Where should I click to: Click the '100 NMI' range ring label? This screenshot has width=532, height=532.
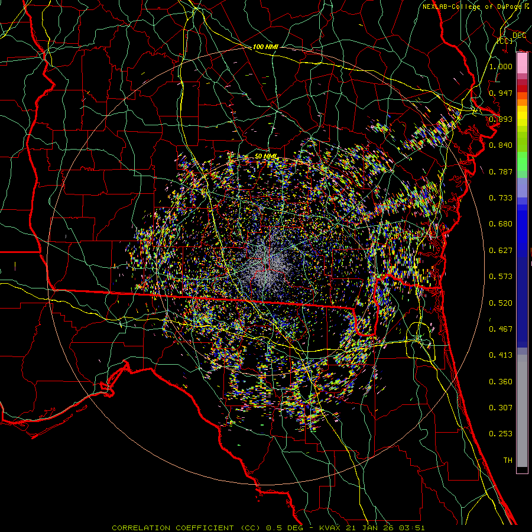265,47
